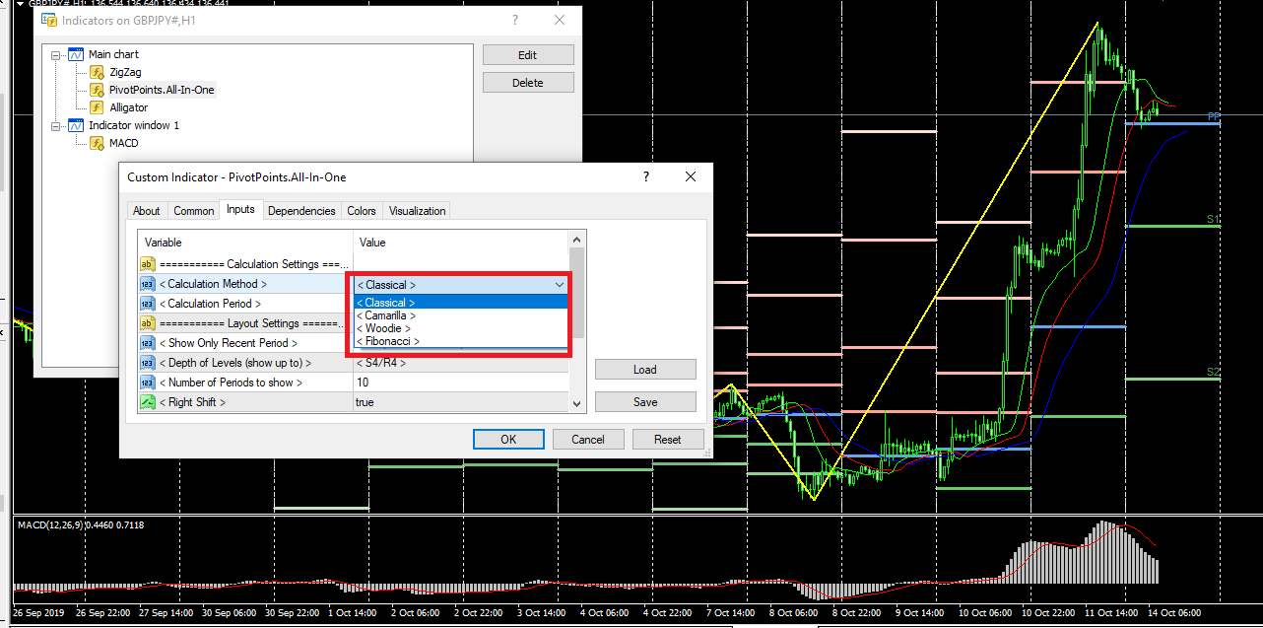Click the PP pivot level label on chart
Viewport: 1263px width, 628px height.
[x=1214, y=116]
